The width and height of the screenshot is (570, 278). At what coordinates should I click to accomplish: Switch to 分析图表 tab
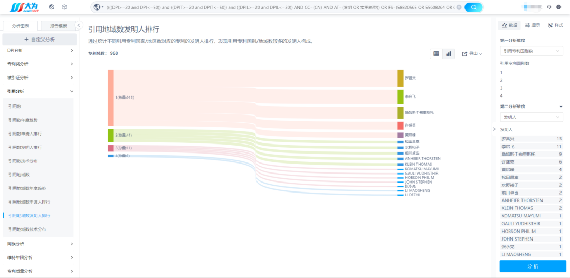pyautogui.click(x=20, y=26)
